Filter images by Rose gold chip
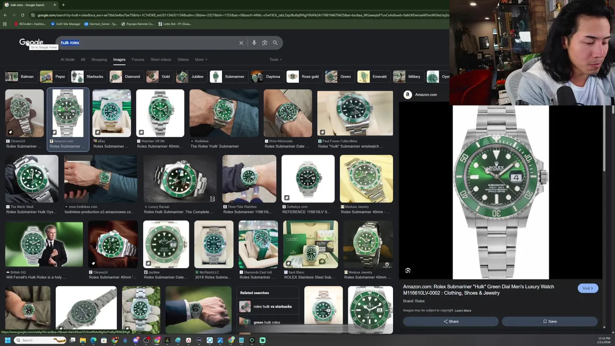Screen dimensions: 615x346 click(x=304, y=76)
